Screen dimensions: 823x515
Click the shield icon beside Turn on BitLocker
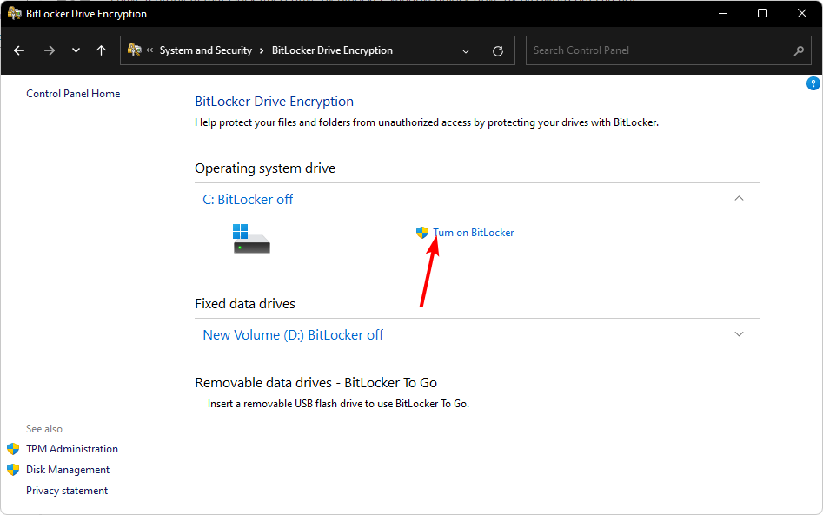tap(422, 233)
